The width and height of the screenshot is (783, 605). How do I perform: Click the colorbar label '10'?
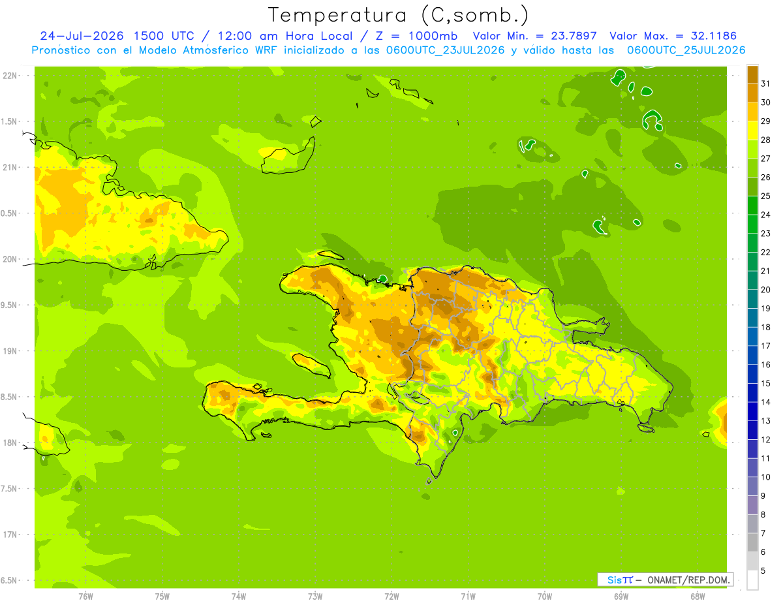tap(766, 477)
